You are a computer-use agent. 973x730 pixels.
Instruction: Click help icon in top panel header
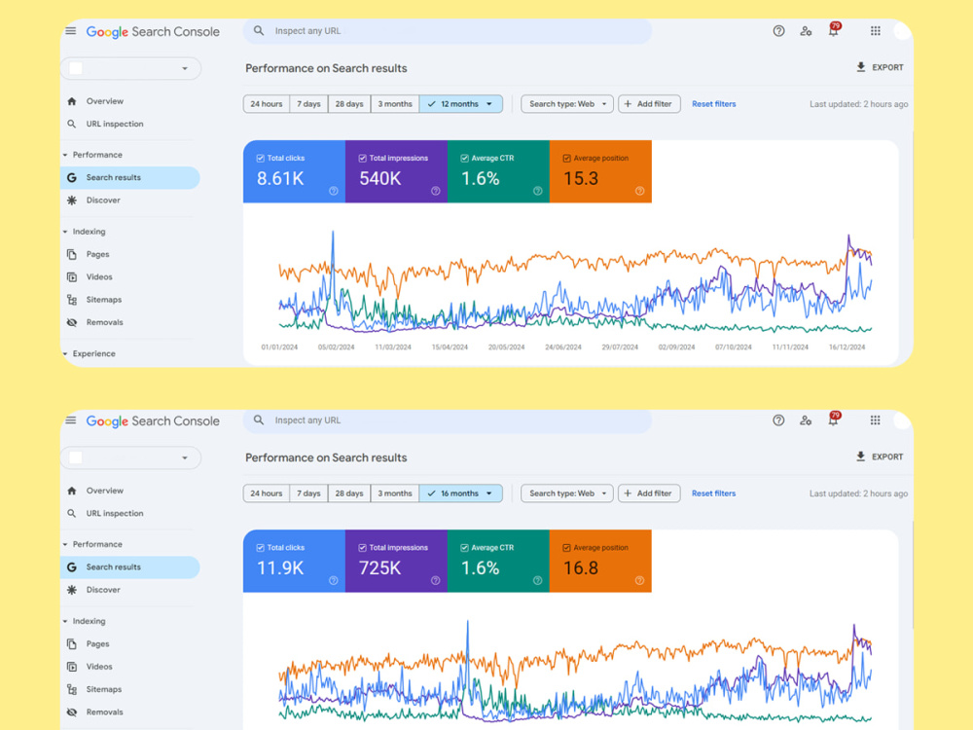click(x=778, y=31)
